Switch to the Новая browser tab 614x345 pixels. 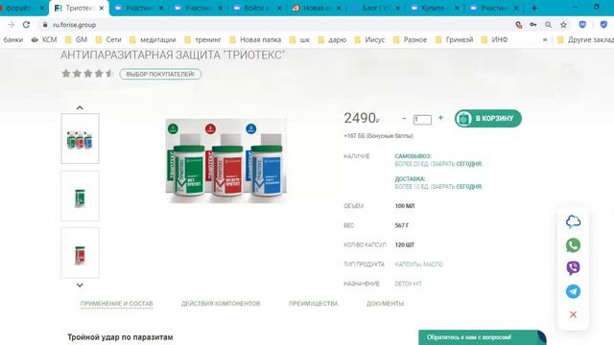(x=317, y=8)
